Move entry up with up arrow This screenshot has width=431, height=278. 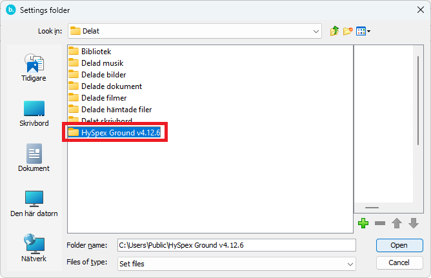pos(397,223)
